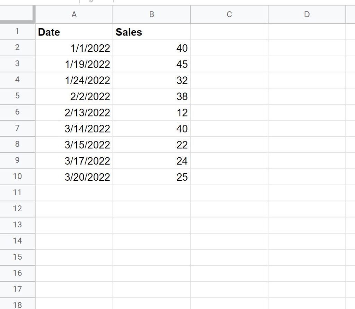Select column A header

(74, 14)
